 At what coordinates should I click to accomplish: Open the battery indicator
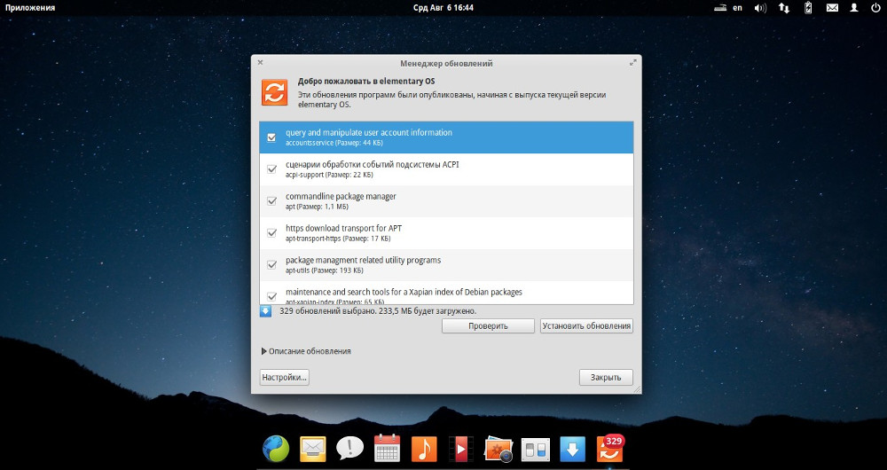point(808,8)
